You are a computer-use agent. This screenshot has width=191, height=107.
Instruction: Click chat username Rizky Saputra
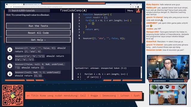(153, 4)
